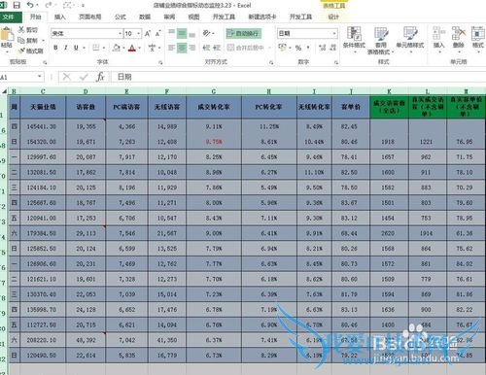Open the underline style dropdown arrow
Viewport: 486px width, 375px height.
pyautogui.click(x=84, y=48)
